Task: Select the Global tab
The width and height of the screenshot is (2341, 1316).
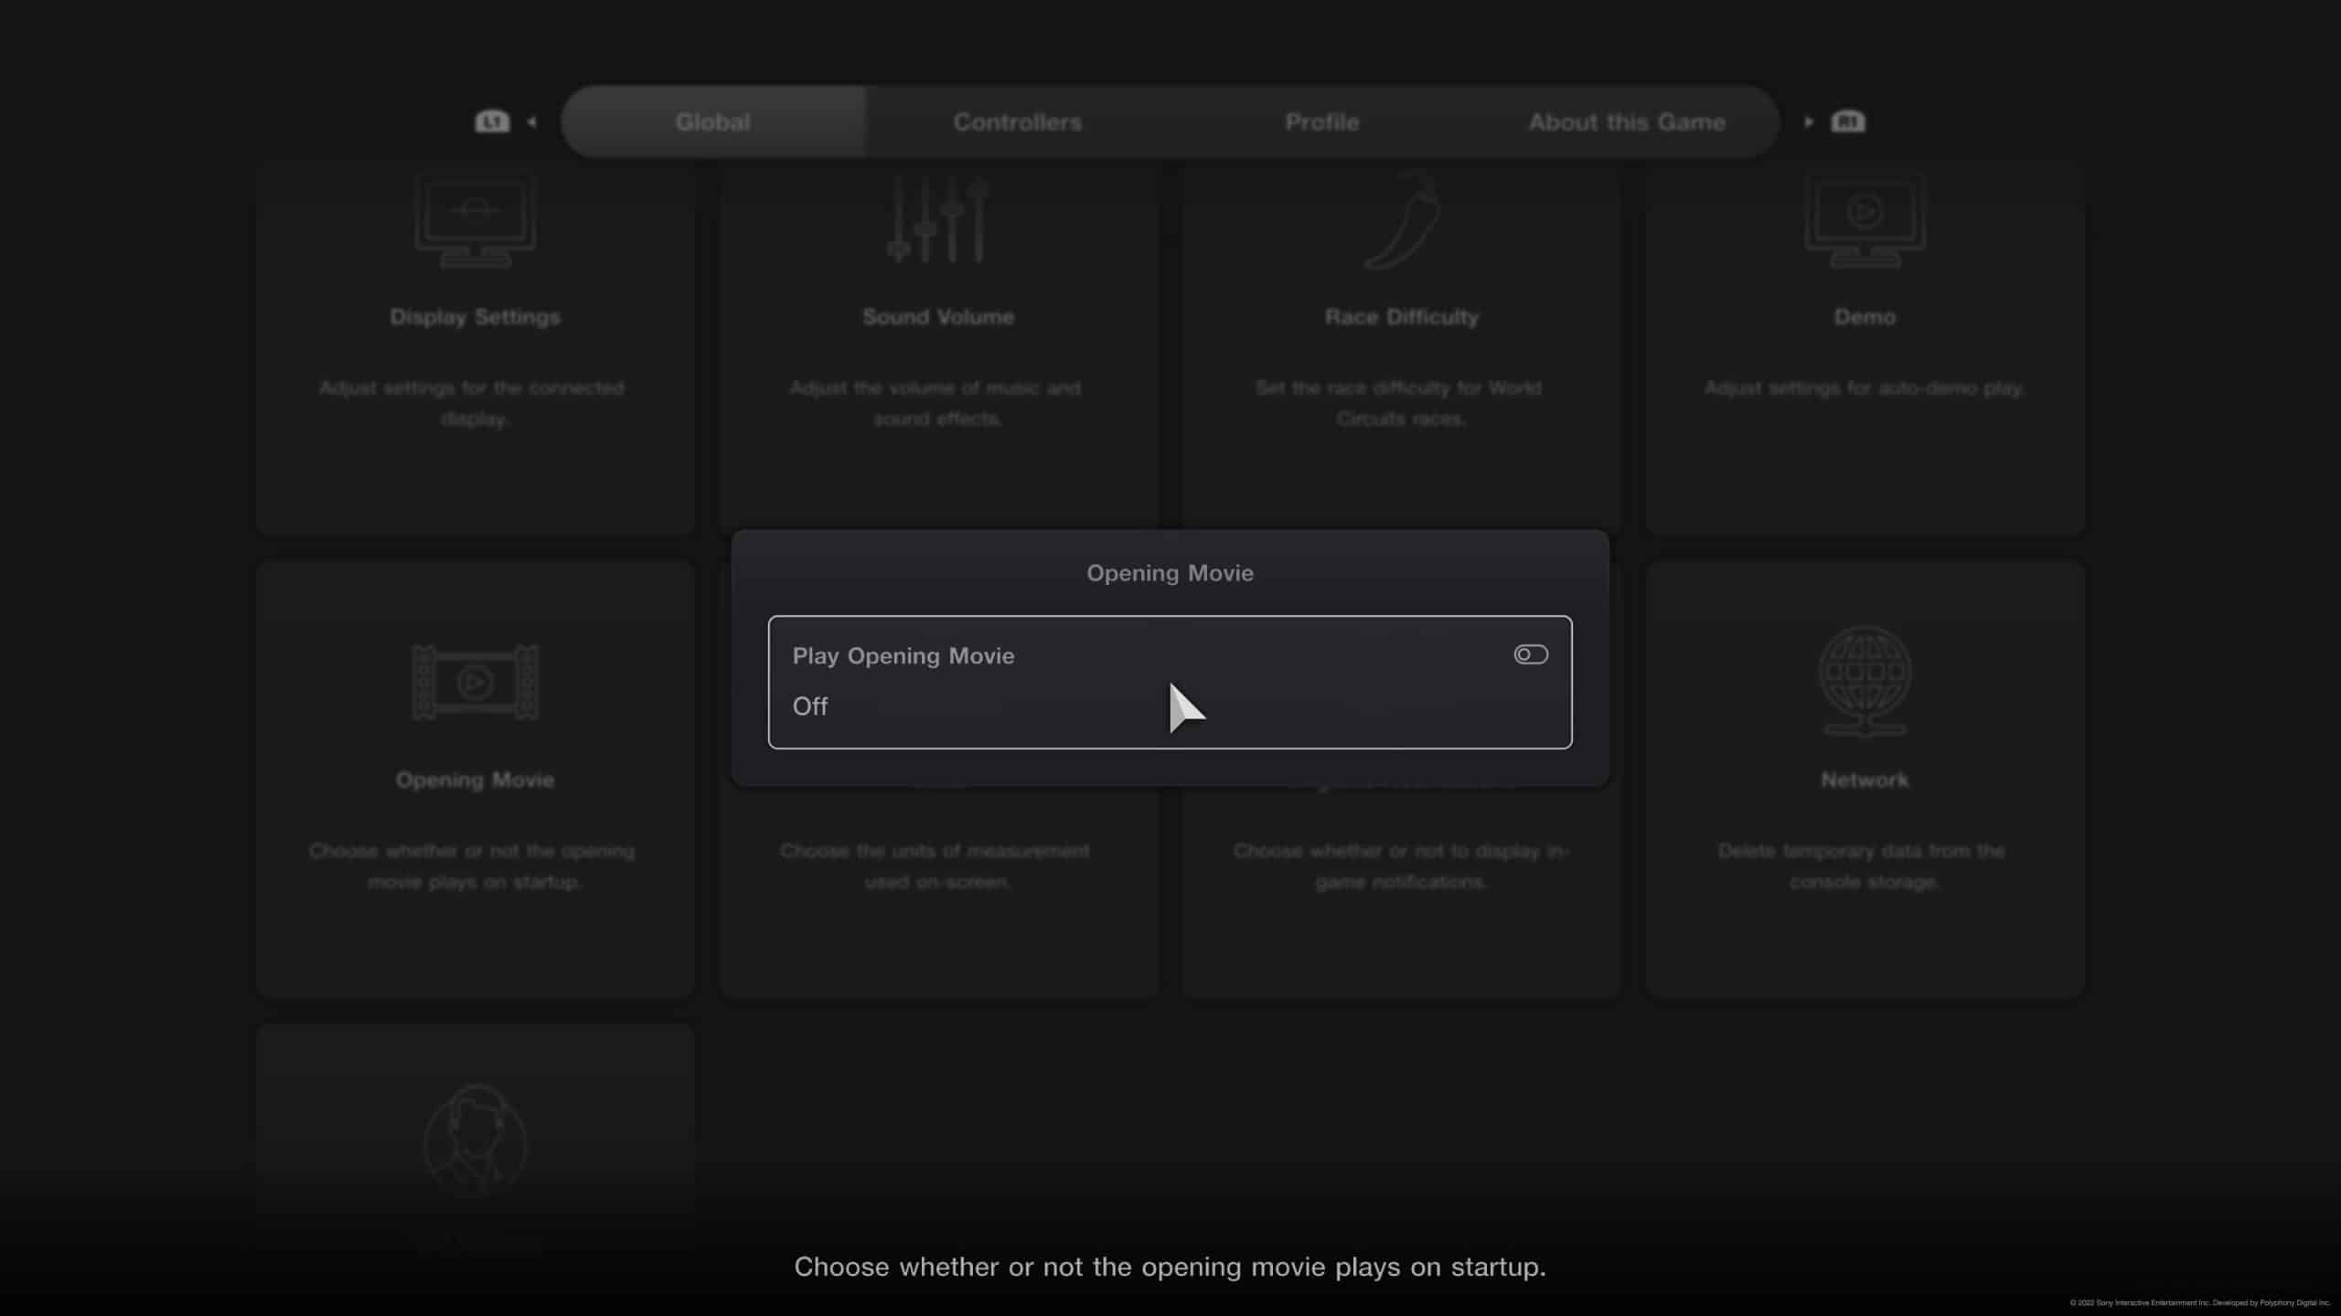Action: 712,122
